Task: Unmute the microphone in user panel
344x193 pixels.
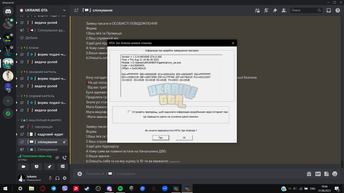Action: tap(50, 178)
